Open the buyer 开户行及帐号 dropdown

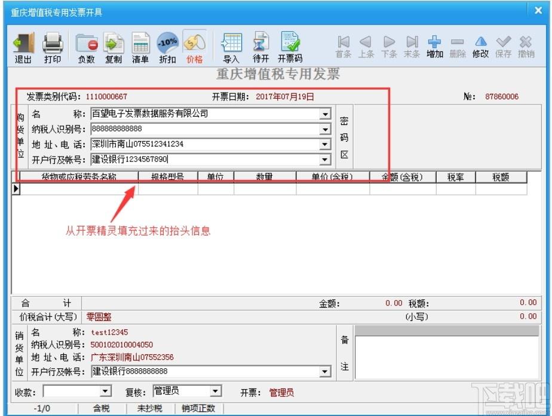click(x=325, y=160)
